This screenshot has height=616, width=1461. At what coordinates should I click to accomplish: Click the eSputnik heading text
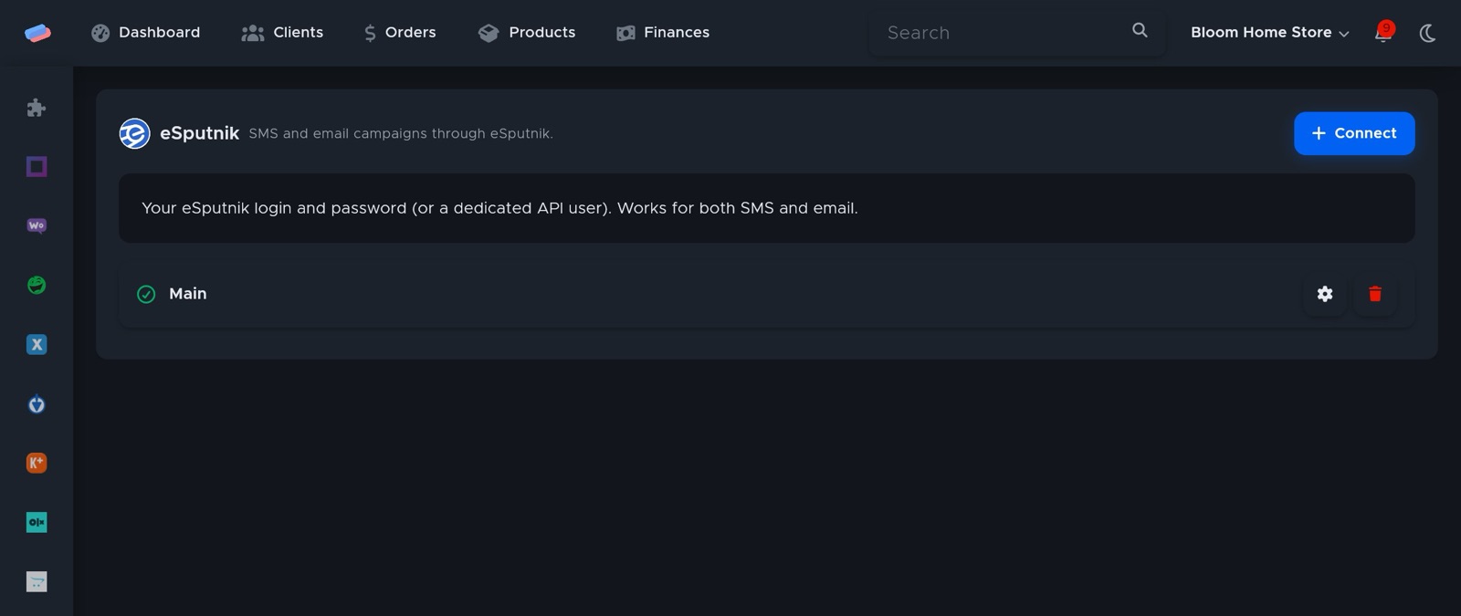[x=199, y=133]
